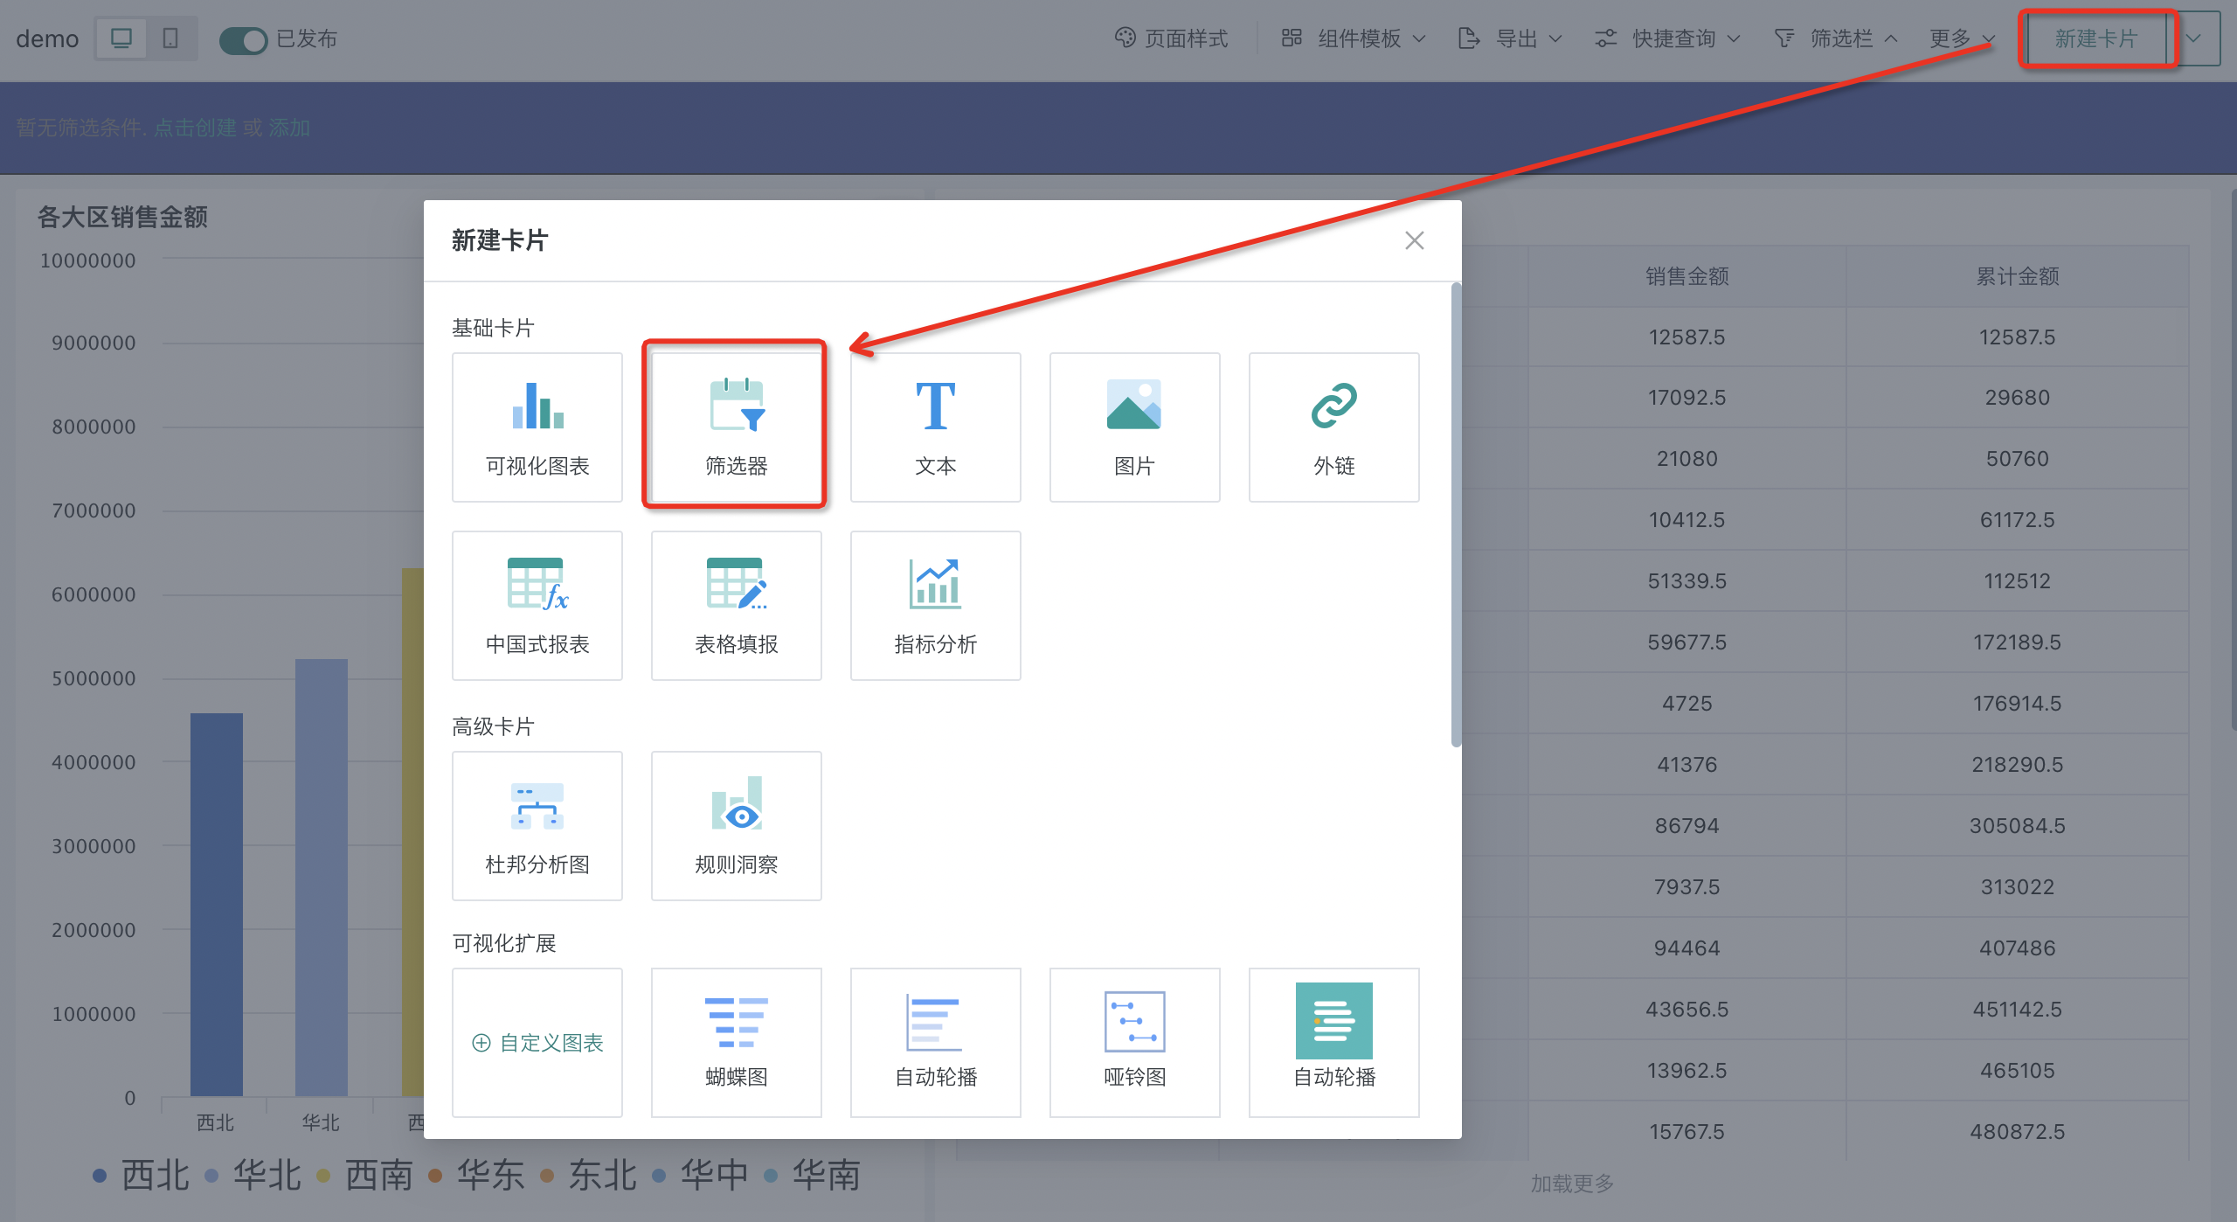
Task: Add a 文本 text card
Action: pos(935,427)
